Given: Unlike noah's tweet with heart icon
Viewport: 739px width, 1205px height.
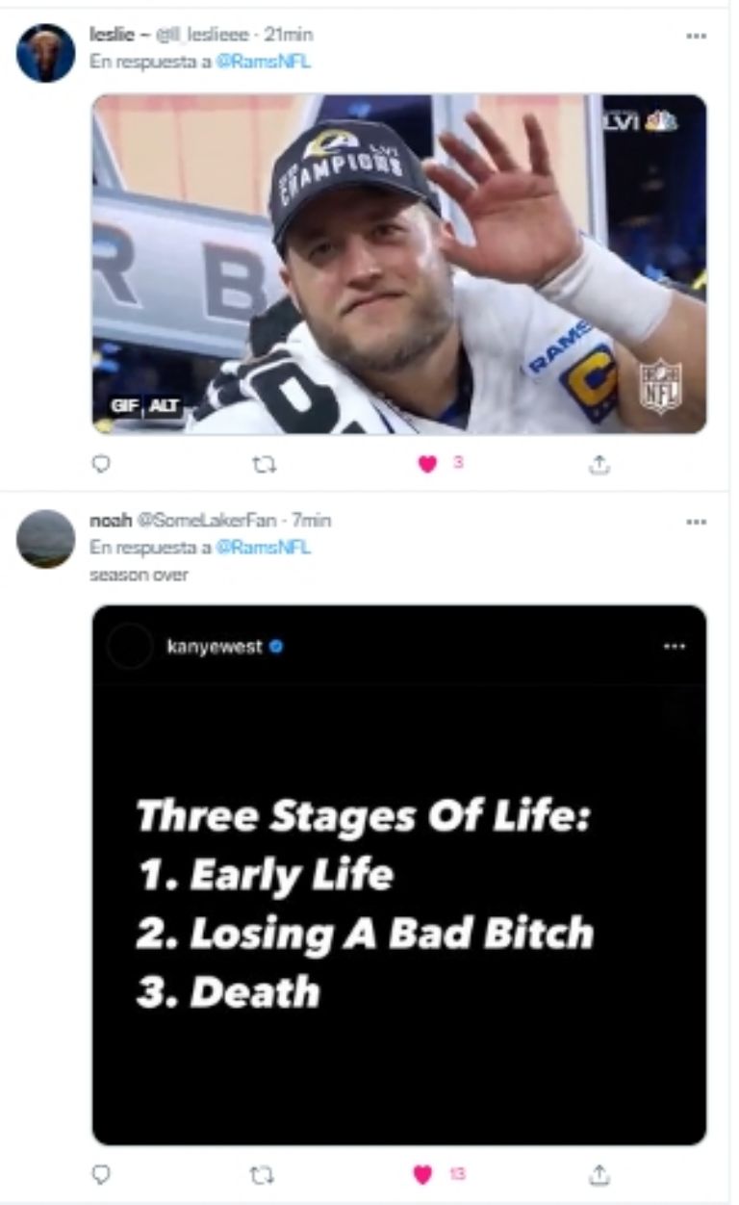Looking at the screenshot, I should tap(422, 1174).
